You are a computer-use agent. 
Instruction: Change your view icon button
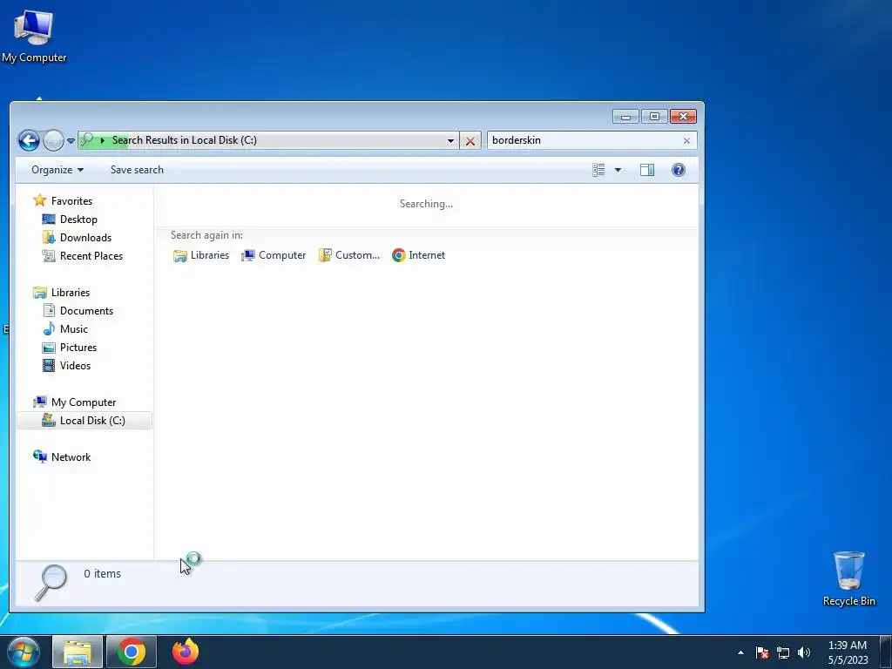[x=598, y=170]
